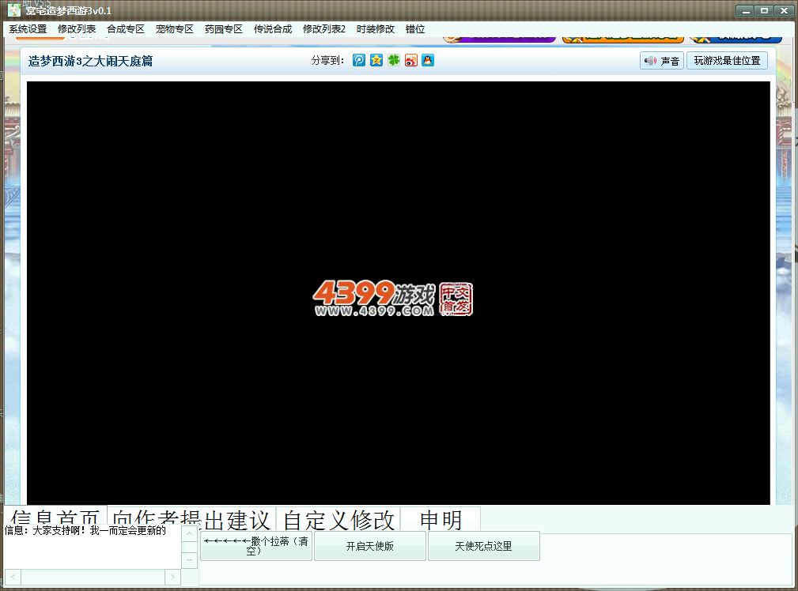Open the 传说合成 menu
The height and width of the screenshot is (591, 798).
click(273, 29)
